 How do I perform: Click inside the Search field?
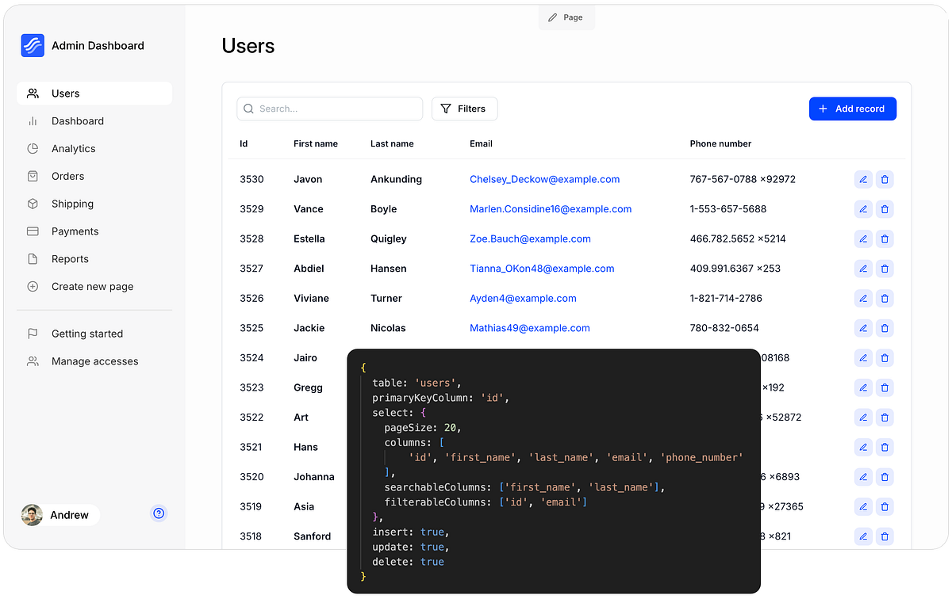tap(329, 109)
